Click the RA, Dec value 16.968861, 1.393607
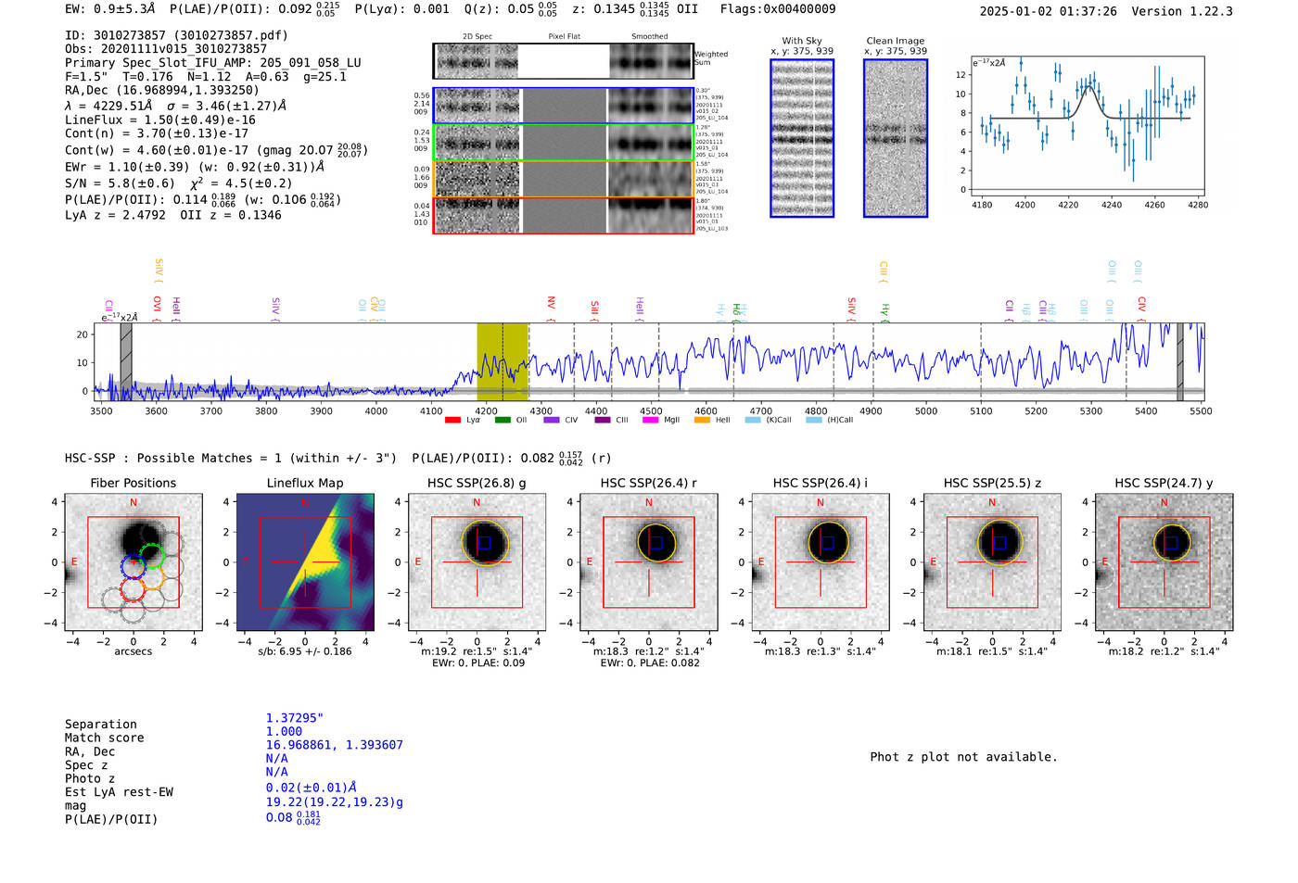This screenshot has width=1298, height=883. [334, 745]
